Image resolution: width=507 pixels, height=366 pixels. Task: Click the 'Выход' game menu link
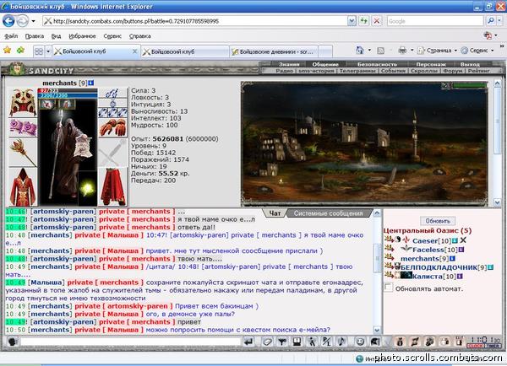(470, 64)
